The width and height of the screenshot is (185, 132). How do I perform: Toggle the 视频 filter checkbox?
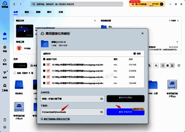134,53
